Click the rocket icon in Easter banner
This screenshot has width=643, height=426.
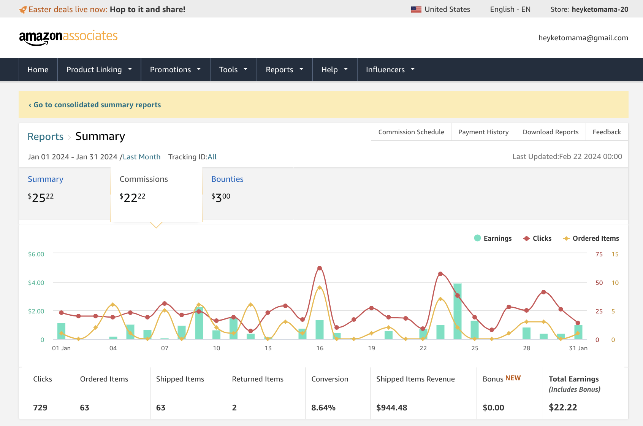23,10
